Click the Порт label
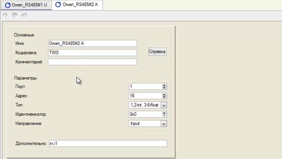Image resolution: width=282 pixels, height=159 pixels. click(x=20, y=87)
